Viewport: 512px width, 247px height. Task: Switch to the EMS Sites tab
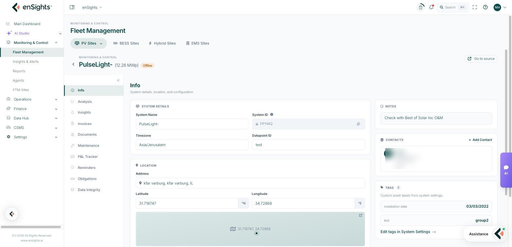point(198,43)
